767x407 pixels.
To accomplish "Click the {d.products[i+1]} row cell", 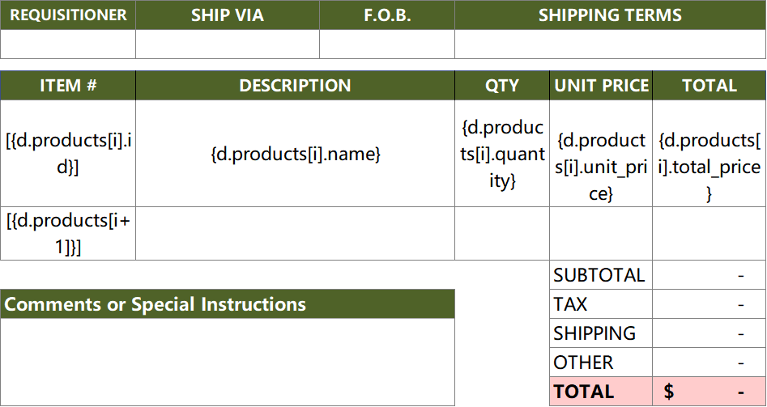I will pos(68,234).
